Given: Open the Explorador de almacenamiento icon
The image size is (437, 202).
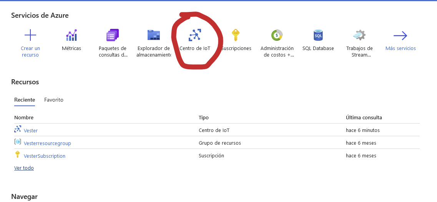Looking at the screenshot, I should (x=154, y=35).
